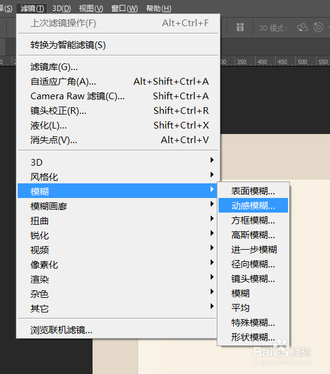Choose 表面模糊 Surface Blur

point(253,191)
